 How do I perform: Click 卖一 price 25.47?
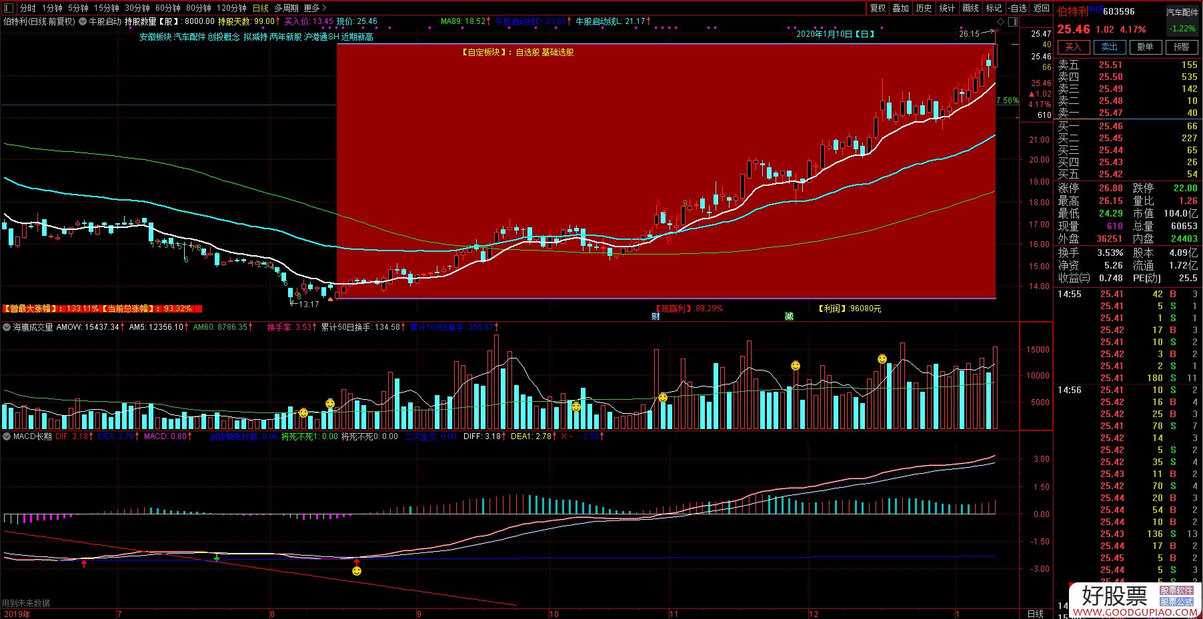[1110, 113]
